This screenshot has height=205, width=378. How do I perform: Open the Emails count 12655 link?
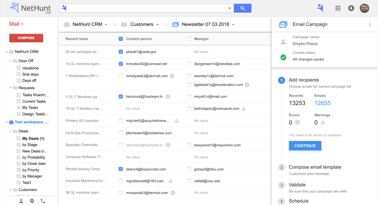coord(322,103)
